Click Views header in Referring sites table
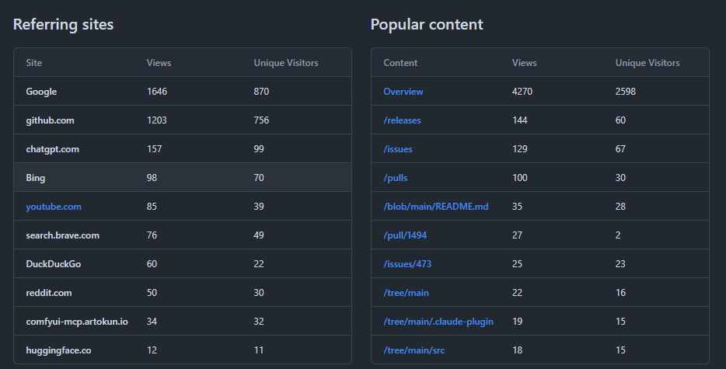This screenshot has width=726, height=369. tap(159, 62)
